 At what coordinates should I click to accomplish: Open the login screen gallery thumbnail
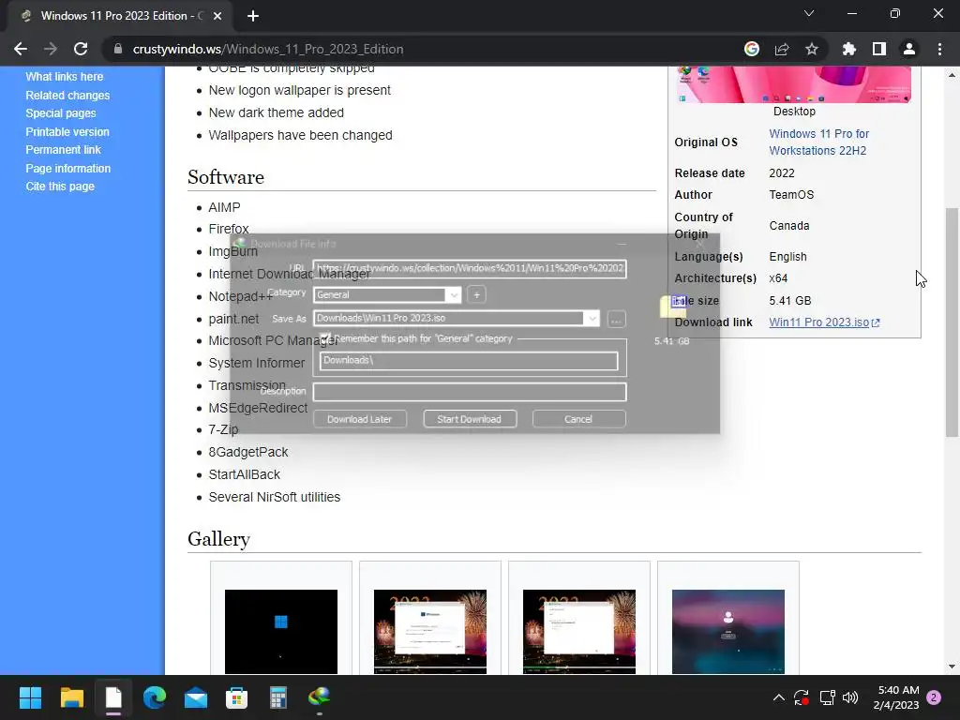[727, 632]
